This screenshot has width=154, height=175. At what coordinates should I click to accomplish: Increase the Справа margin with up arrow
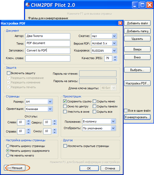pos(28,130)
